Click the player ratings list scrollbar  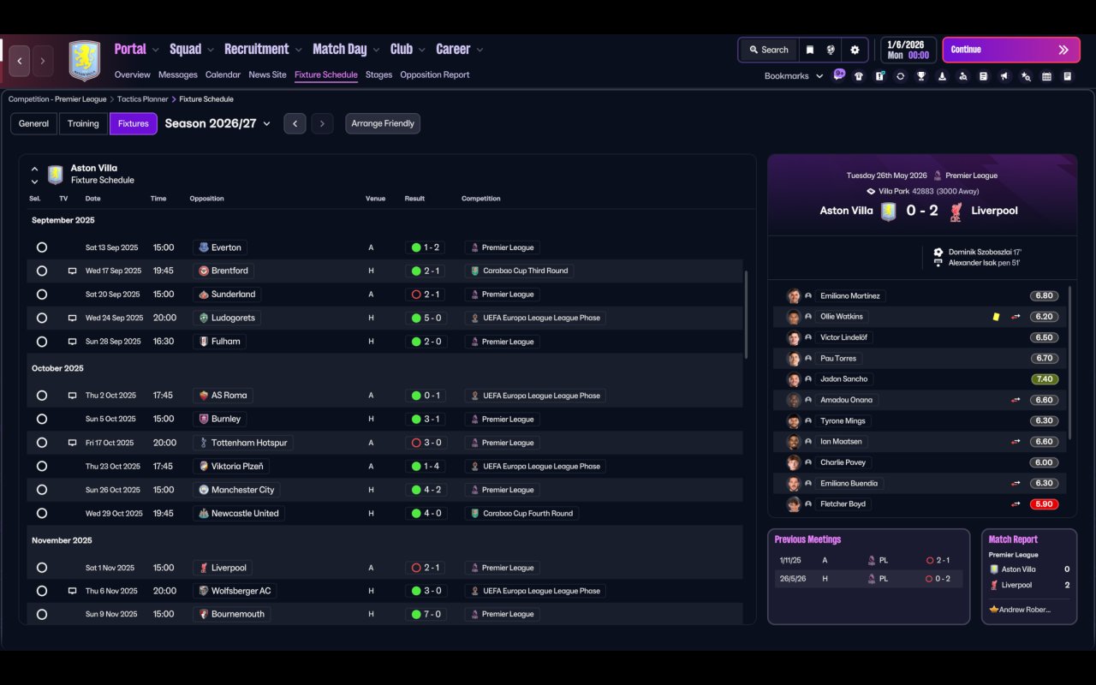[1070, 362]
